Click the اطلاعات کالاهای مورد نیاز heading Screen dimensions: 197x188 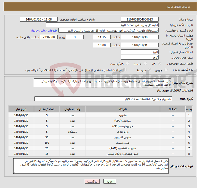tap(175, 90)
